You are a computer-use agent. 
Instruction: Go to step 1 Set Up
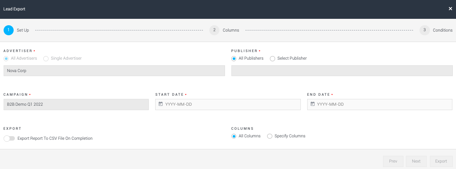(x=9, y=30)
